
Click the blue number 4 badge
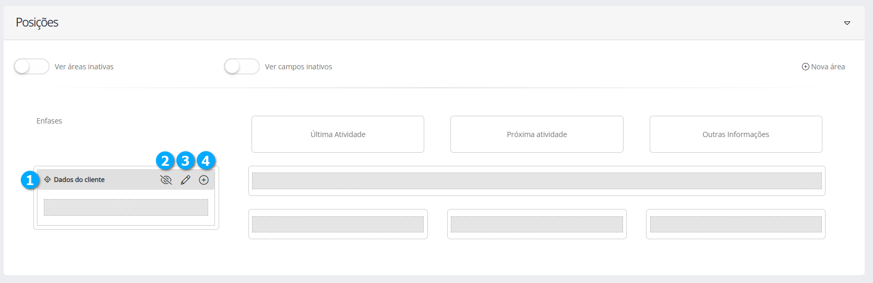[206, 161]
